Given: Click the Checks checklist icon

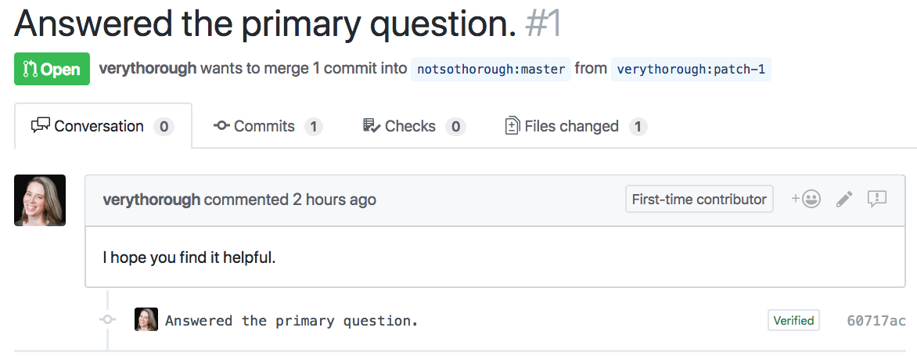Looking at the screenshot, I should pos(372,125).
